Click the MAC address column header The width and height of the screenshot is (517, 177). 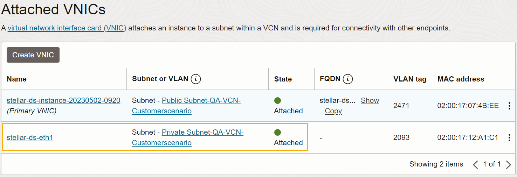[x=461, y=79]
